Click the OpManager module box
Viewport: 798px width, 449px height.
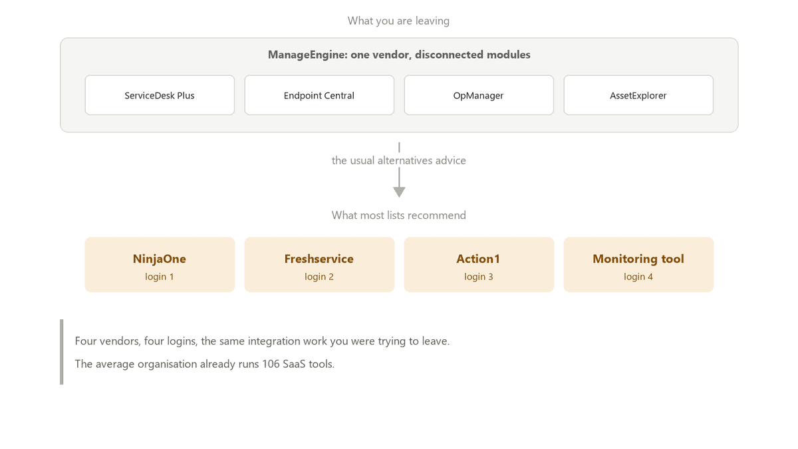[479, 95]
